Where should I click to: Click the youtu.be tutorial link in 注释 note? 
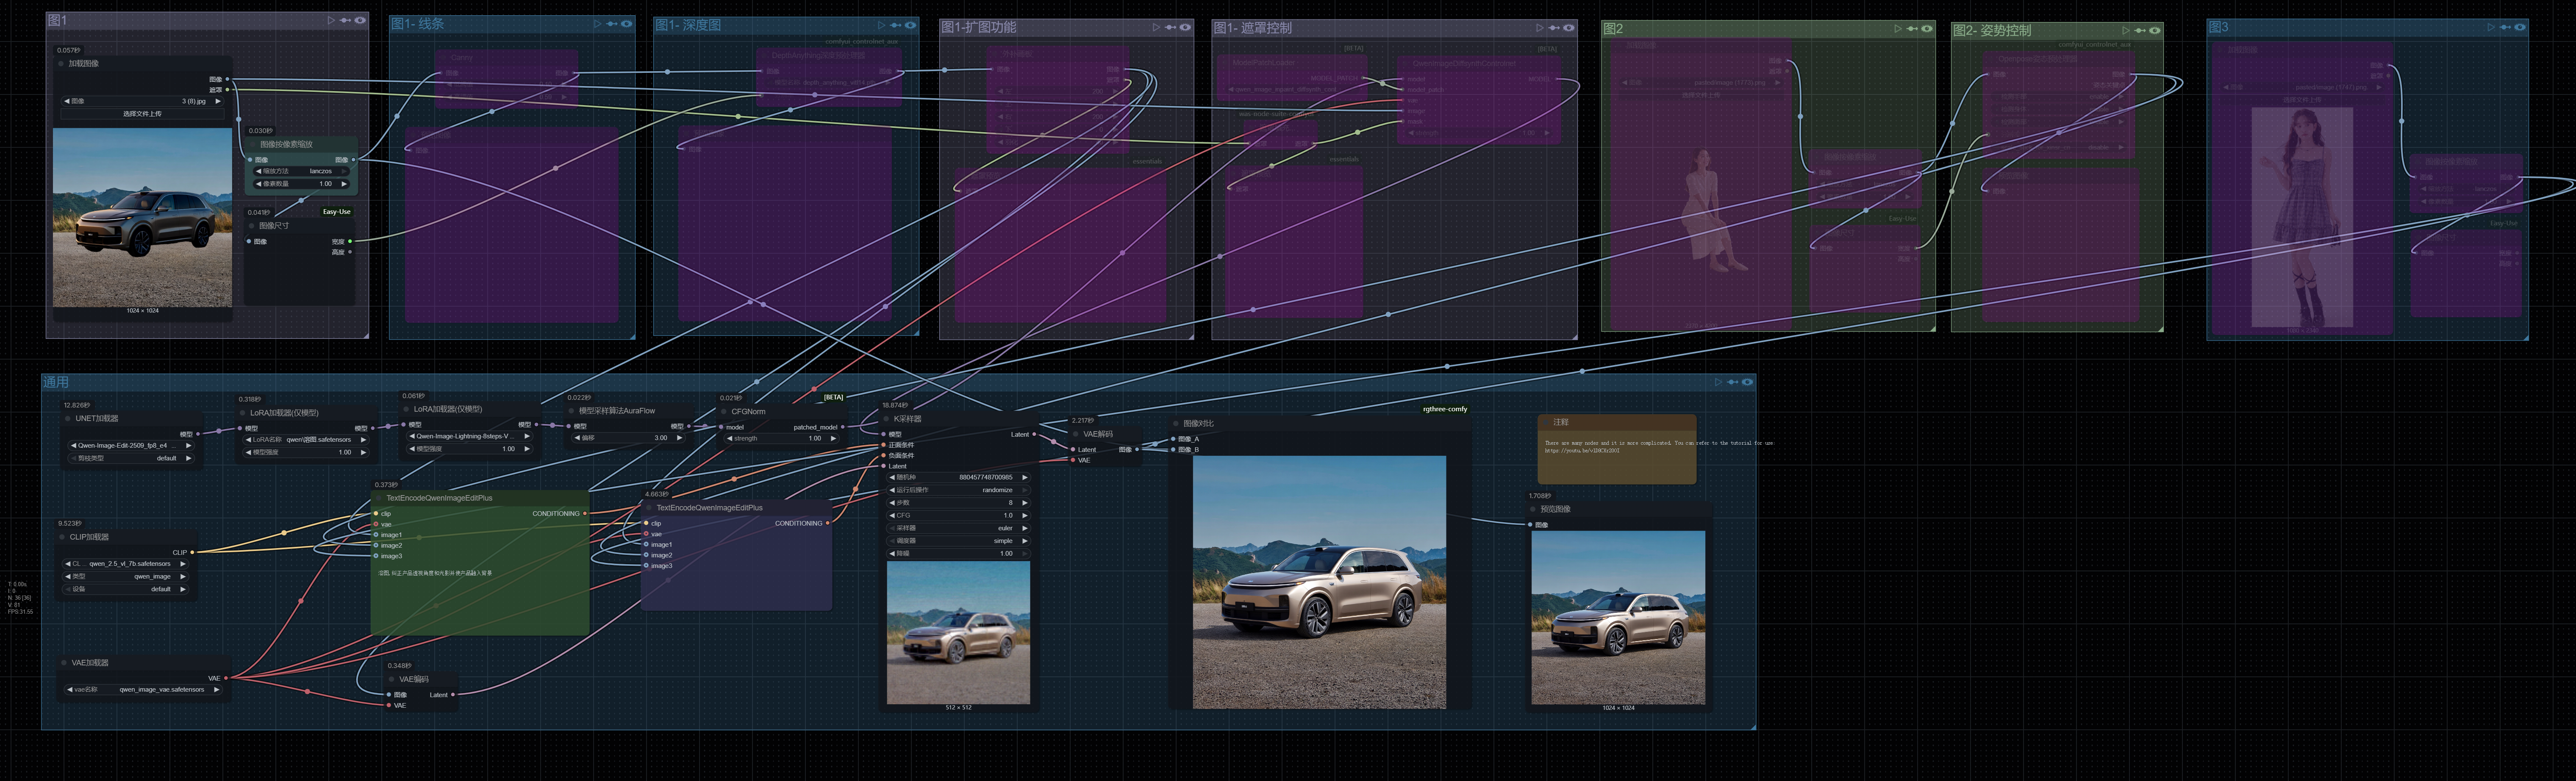tap(1582, 451)
